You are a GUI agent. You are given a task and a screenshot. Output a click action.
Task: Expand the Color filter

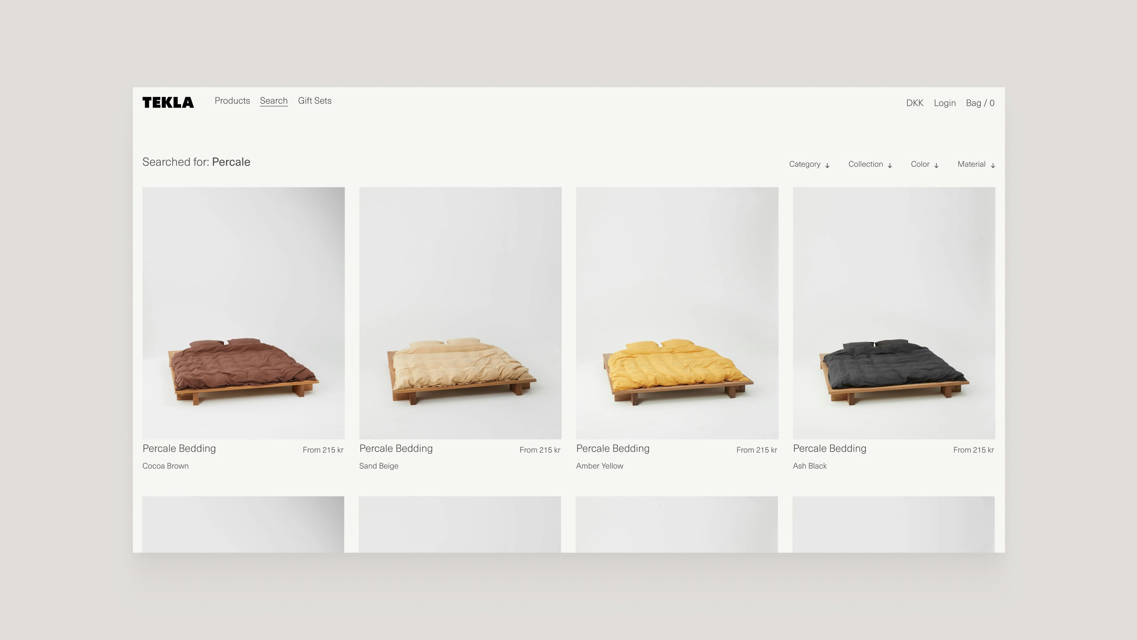[x=924, y=164]
